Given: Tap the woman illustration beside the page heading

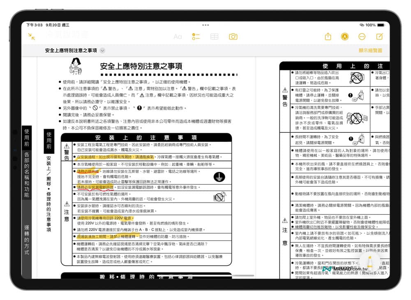Looking at the screenshot, I should 76,66.
